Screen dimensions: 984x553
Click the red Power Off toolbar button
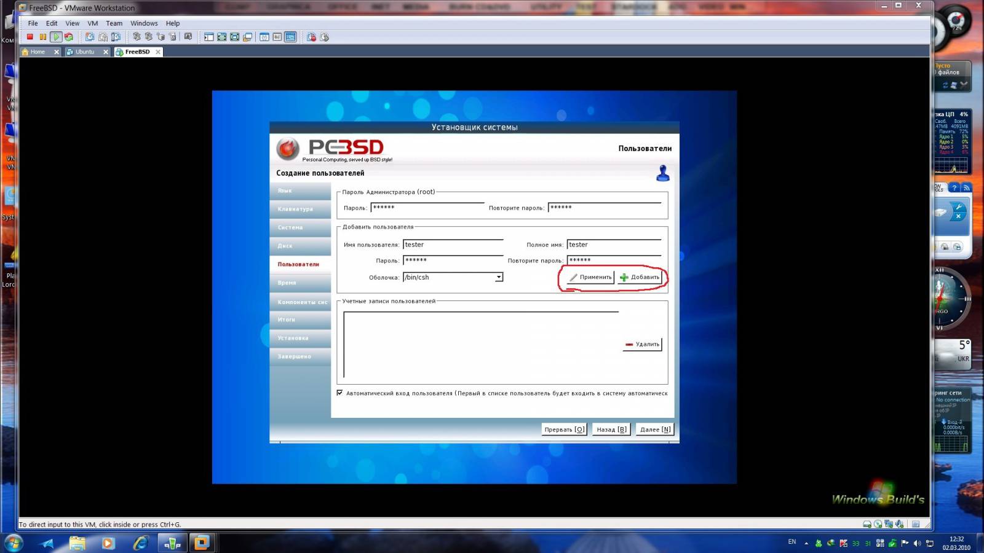pyautogui.click(x=30, y=37)
